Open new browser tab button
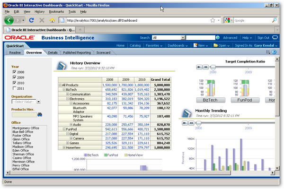The height and width of the screenshot is (189, 284). coord(80,30)
